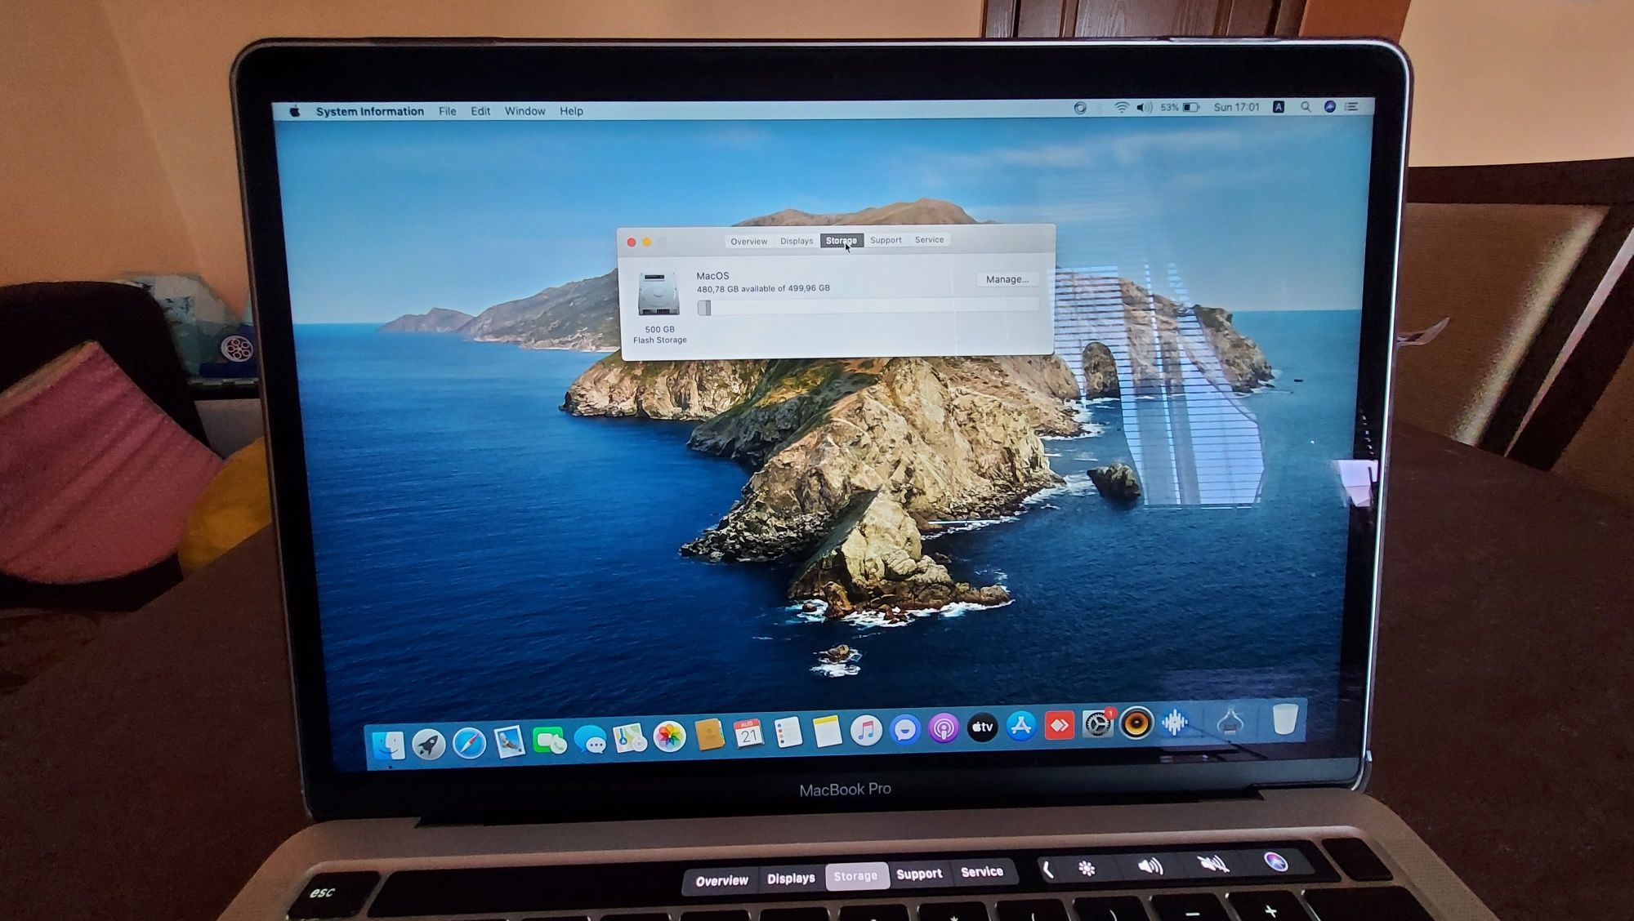Open volume menu bar icon
This screenshot has height=921, width=1634.
pyautogui.click(x=1144, y=108)
